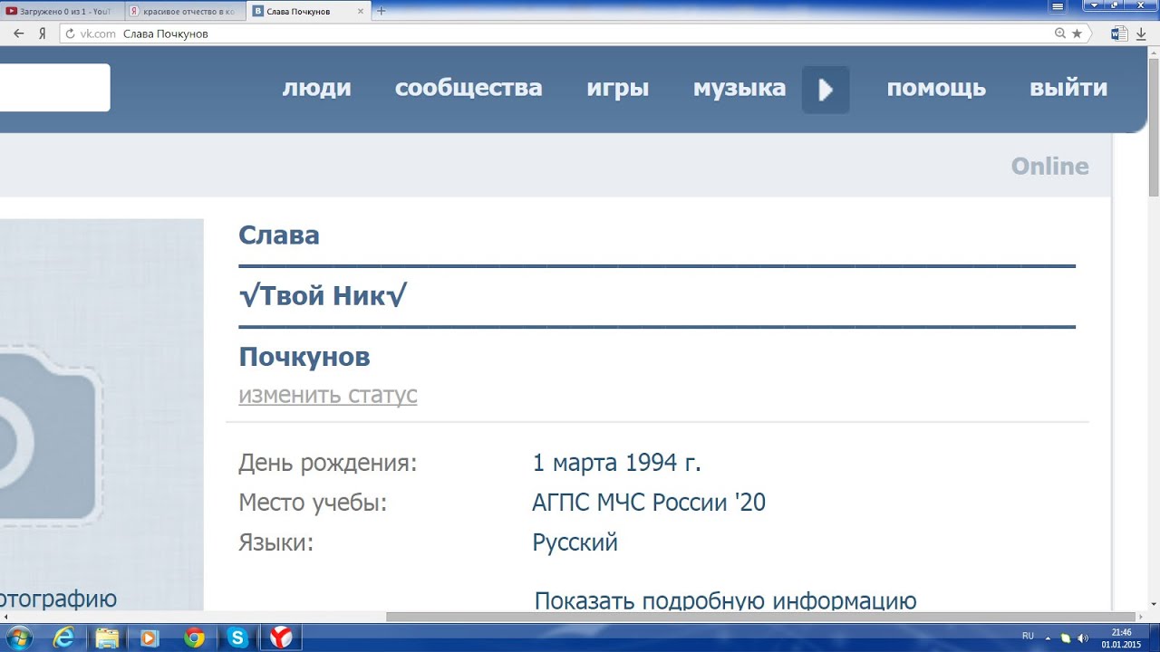Viewport: 1160px width, 652px height.
Task: Open the 'помощь' menu item
Action: point(936,88)
